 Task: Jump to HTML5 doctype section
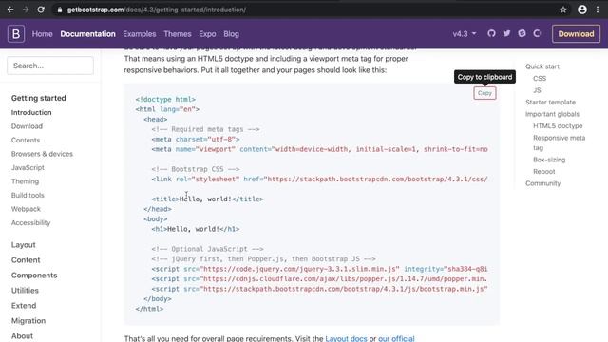pos(558,125)
